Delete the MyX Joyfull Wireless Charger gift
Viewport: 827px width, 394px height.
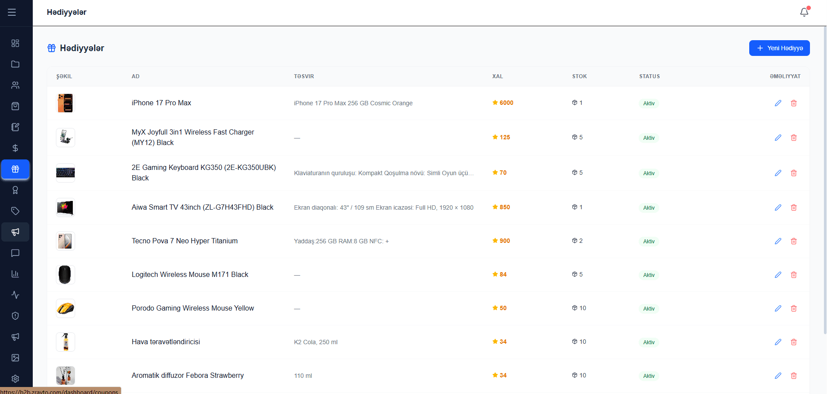click(794, 138)
